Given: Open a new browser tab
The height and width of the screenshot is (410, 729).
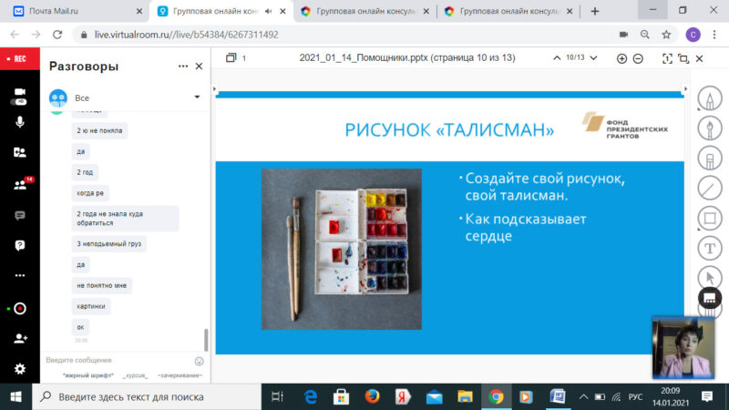Looking at the screenshot, I should point(595,12).
